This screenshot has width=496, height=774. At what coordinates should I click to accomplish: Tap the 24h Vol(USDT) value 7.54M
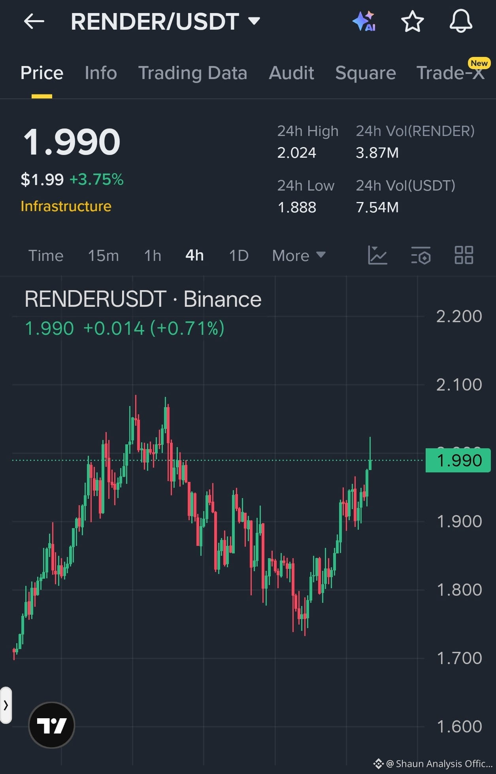pos(377,207)
